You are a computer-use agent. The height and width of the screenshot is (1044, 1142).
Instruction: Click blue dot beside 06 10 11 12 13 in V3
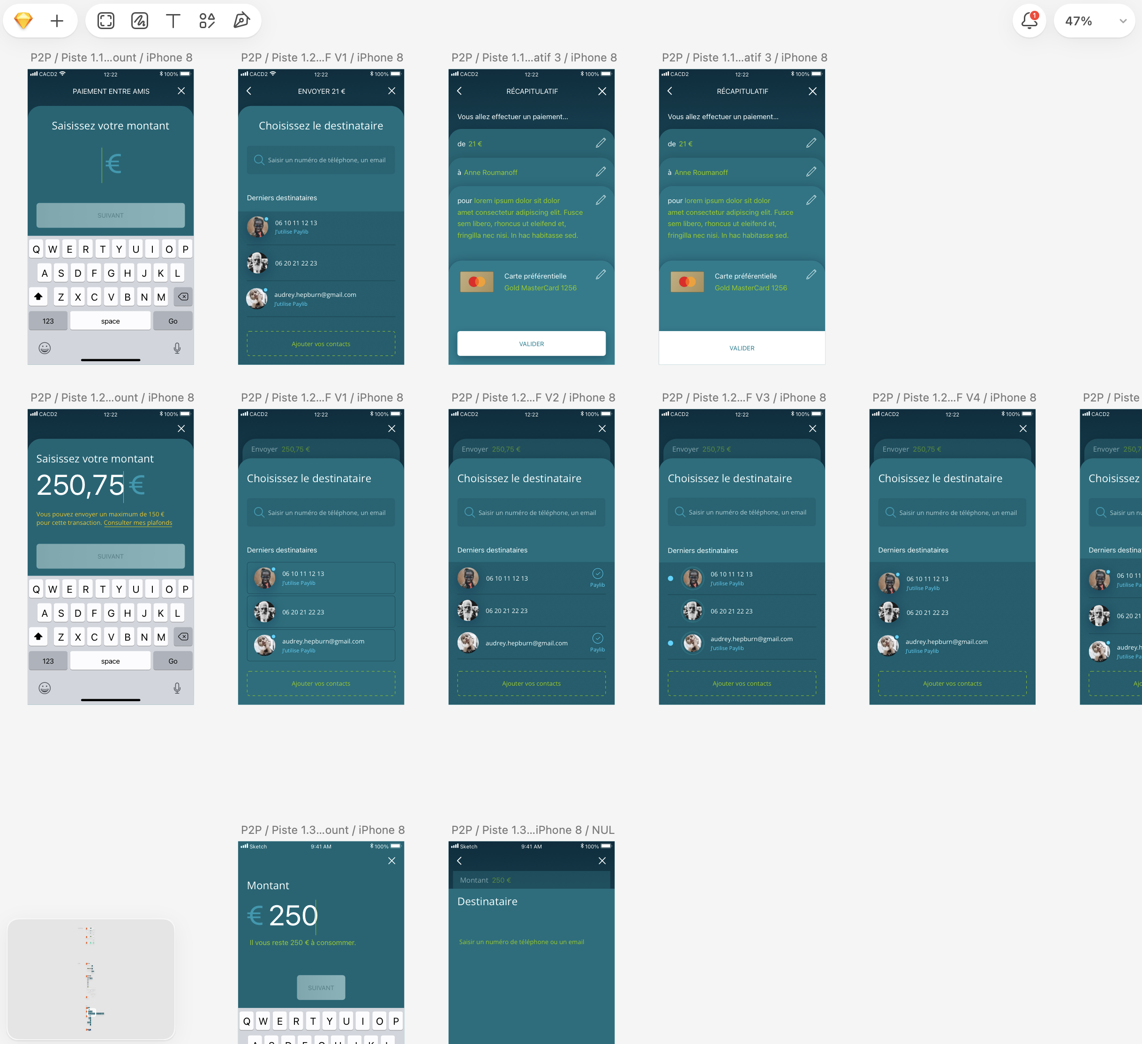[x=671, y=579]
